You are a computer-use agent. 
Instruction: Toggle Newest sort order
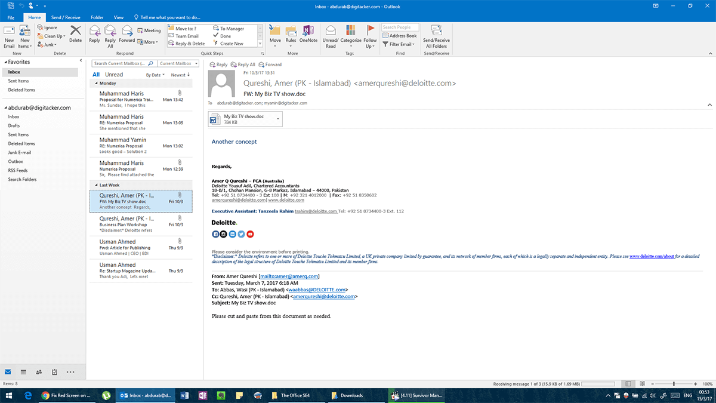pos(180,75)
